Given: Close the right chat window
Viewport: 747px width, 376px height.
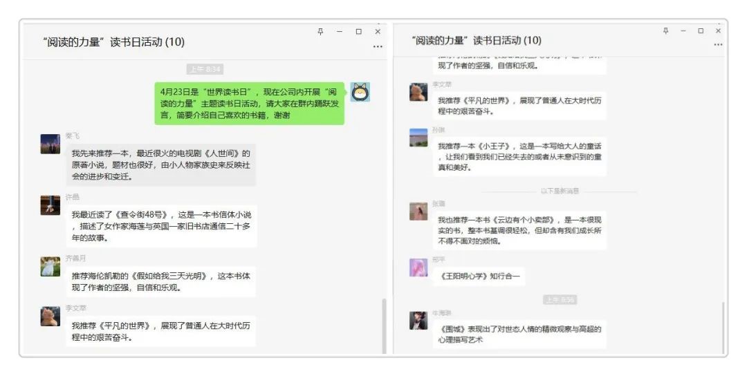Looking at the screenshot, I should tap(718, 30).
